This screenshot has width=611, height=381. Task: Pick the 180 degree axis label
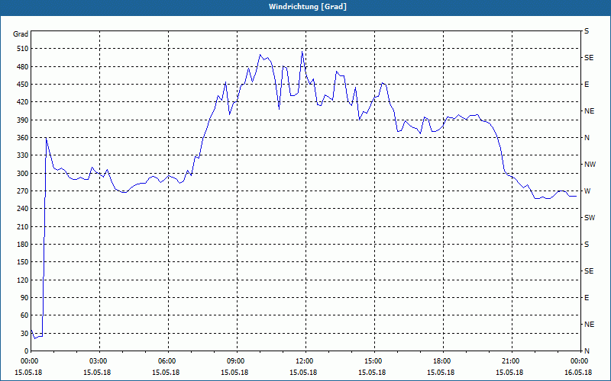tap(23, 245)
